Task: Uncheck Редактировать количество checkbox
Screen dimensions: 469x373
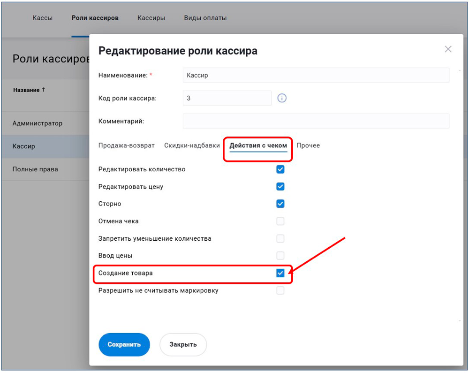Action: click(280, 169)
